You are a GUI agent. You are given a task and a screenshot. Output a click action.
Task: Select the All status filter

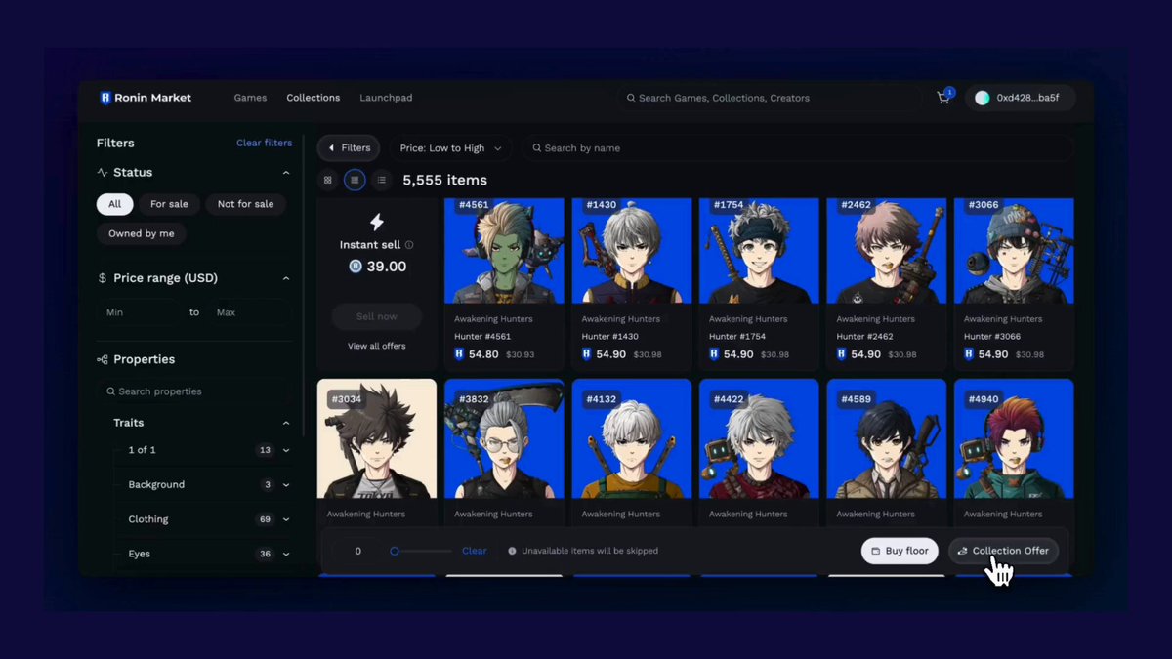[115, 204]
